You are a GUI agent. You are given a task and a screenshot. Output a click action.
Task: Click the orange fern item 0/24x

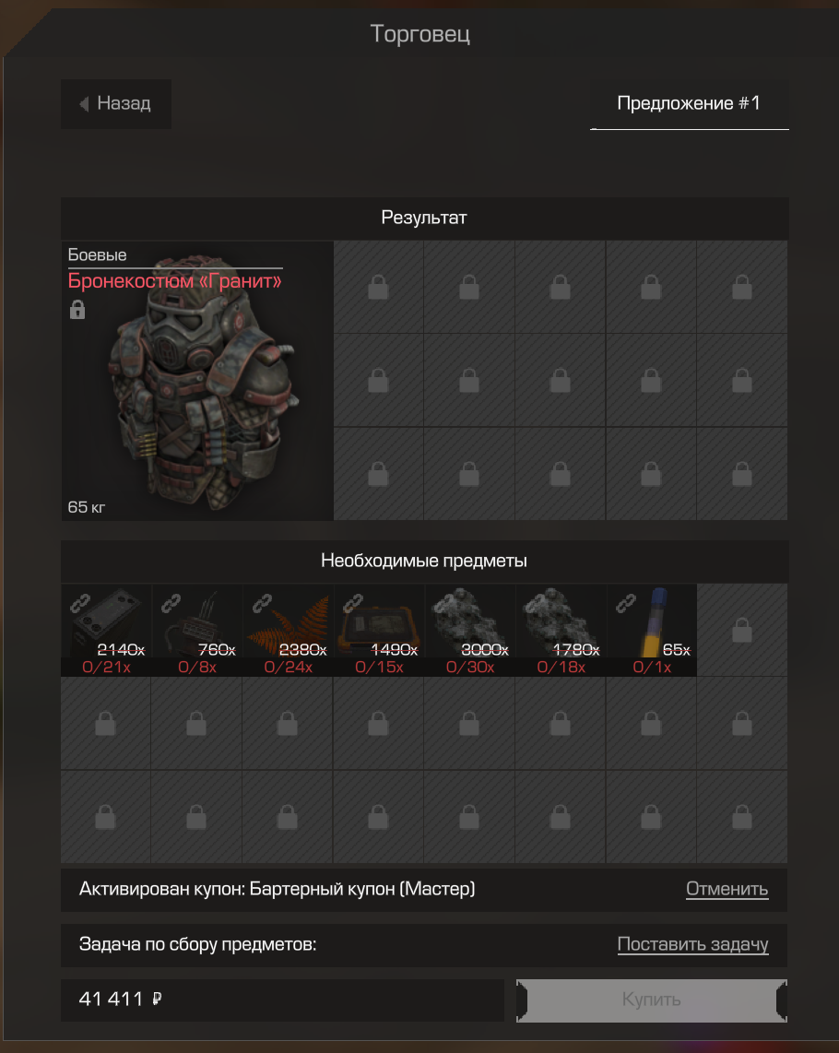(288, 629)
